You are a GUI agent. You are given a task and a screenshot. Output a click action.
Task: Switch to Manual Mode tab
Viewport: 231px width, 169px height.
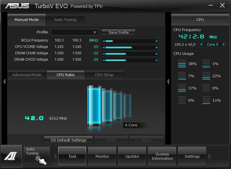click(x=27, y=20)
